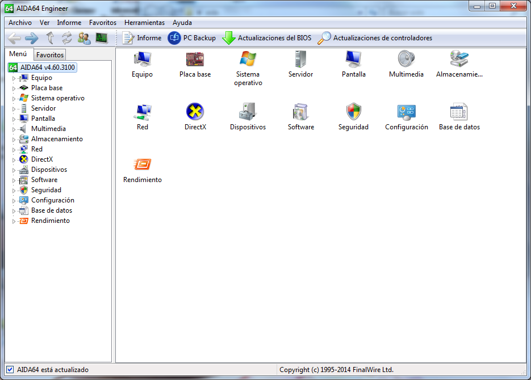The height and width of the screenshot is (380, 531).
Task: Open the Ayuda menu
Action: pos(182,23)
